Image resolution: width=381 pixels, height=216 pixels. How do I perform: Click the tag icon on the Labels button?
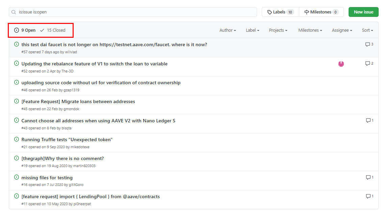tap(270, 12)
